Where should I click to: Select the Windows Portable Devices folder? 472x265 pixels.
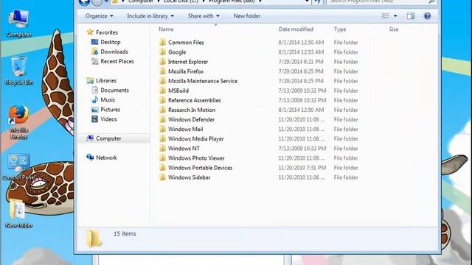(200, 168)
